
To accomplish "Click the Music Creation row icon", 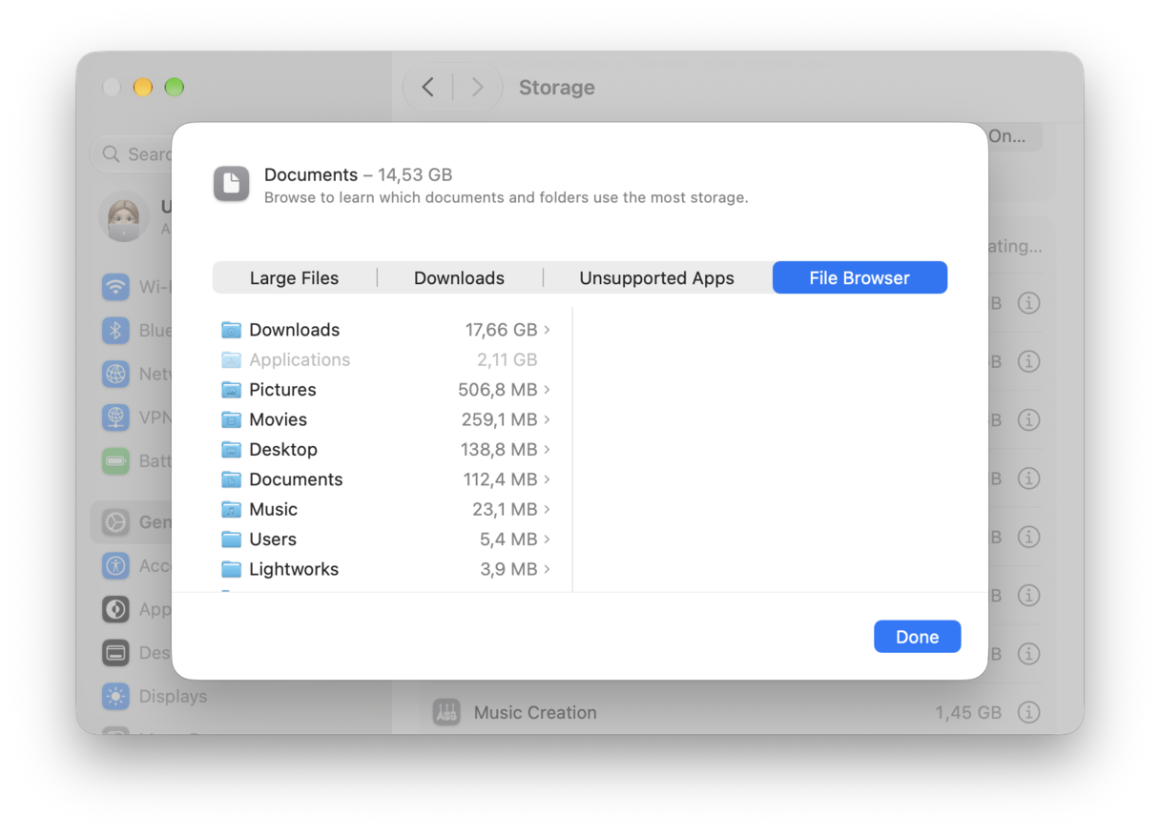I will click(x=446, y=712).
